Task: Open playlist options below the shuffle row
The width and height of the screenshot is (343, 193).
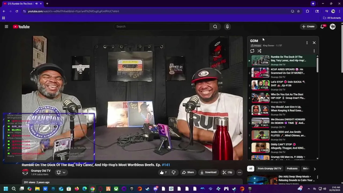Action: (x=314, y=51)
